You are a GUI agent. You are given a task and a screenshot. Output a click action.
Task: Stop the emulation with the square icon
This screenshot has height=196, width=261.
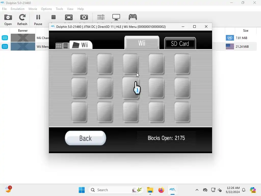tap(54, 17)
